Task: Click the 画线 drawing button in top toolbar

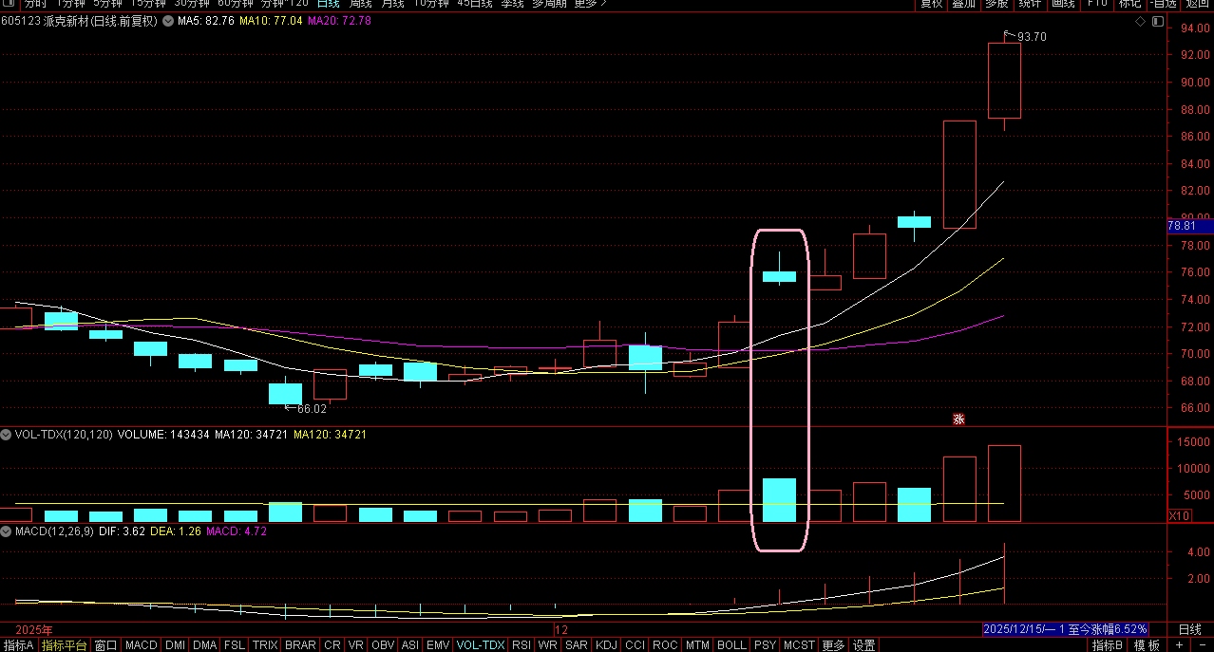Action: point(1063,4)
